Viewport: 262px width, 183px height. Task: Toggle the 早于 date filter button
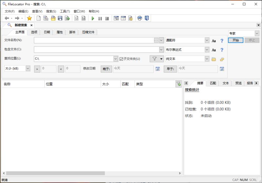(x=170, y=69)
